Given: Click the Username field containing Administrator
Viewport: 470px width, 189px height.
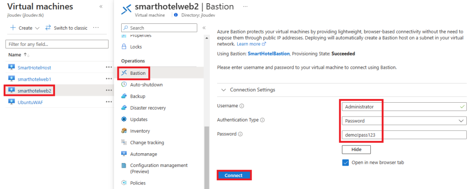Looking at the screenshot, I should coord(404,106).
